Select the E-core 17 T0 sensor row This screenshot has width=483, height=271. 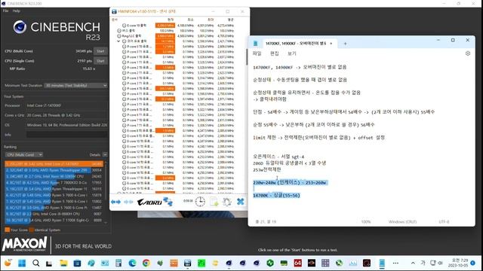click(x=178, y=178)
